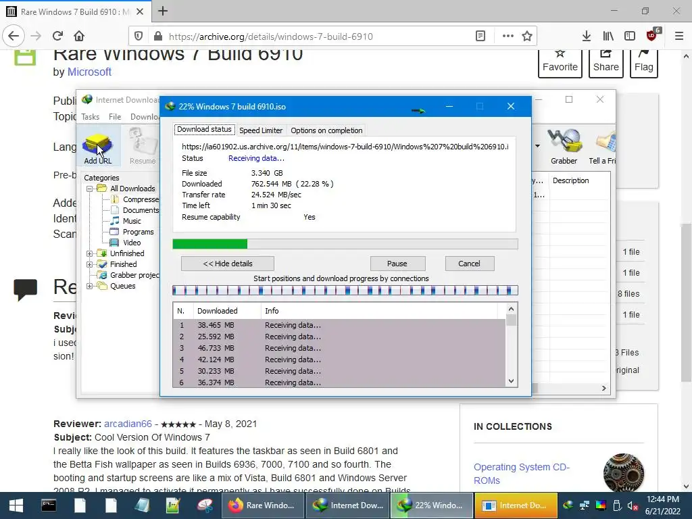Select connection row 4 with 42.124 MB
Viewport: 692px width, 519px height.
coord(339,360)
